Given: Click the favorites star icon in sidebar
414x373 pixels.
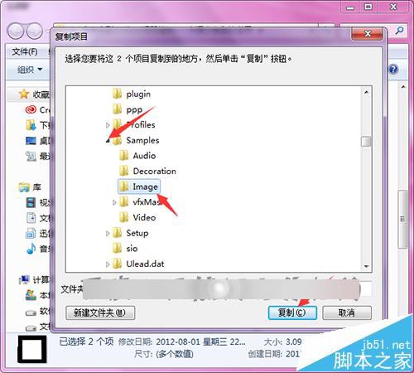Looking at the screenshot, I should 24,94.
